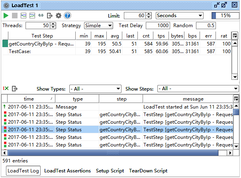This screenshot has height=178, width=241.
Task: Click the maximize window icon in title bar
Action: (x=224, y=5)
